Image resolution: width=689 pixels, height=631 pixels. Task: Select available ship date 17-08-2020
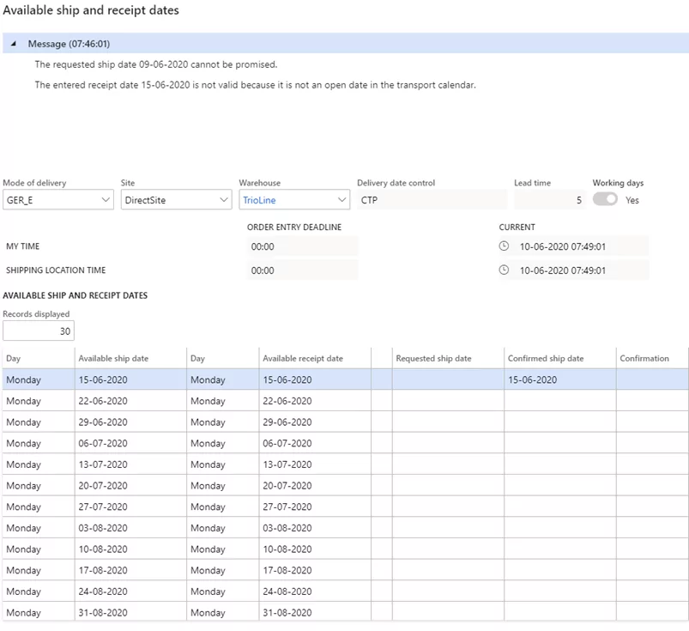[x=130, y=570]
